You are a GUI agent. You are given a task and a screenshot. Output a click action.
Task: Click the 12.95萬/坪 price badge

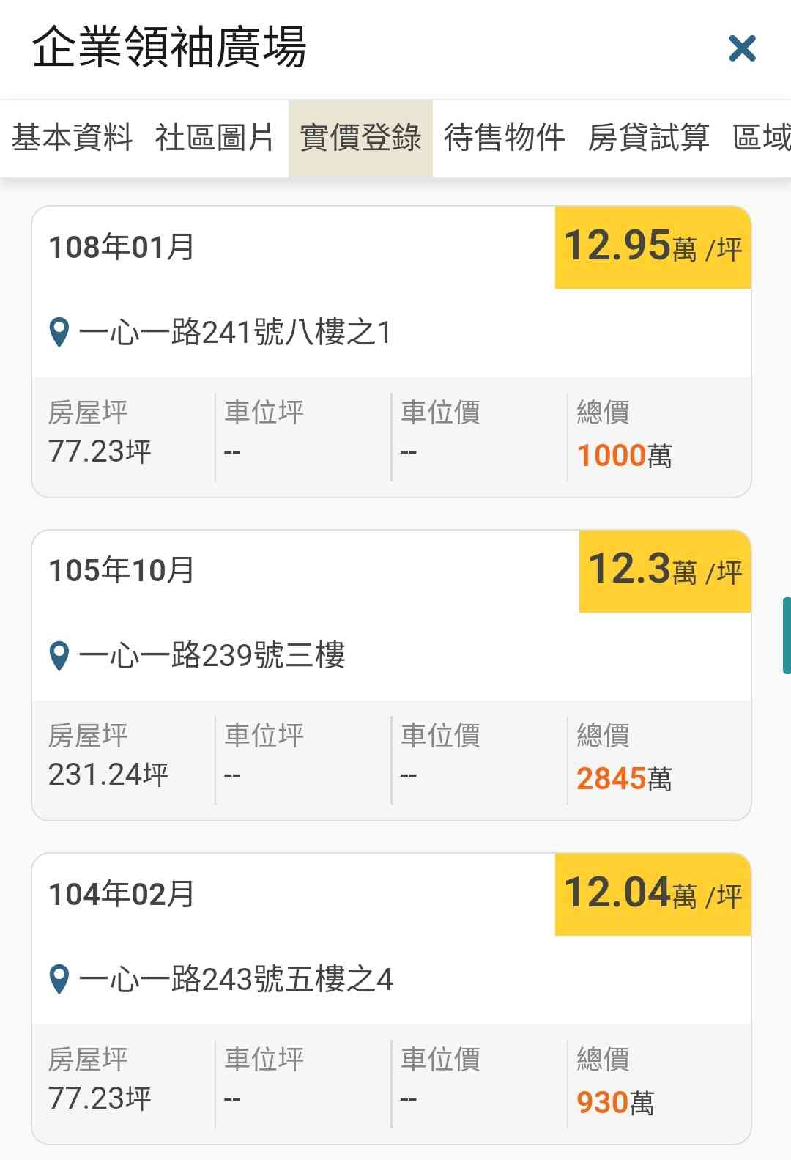pos(653,247)
